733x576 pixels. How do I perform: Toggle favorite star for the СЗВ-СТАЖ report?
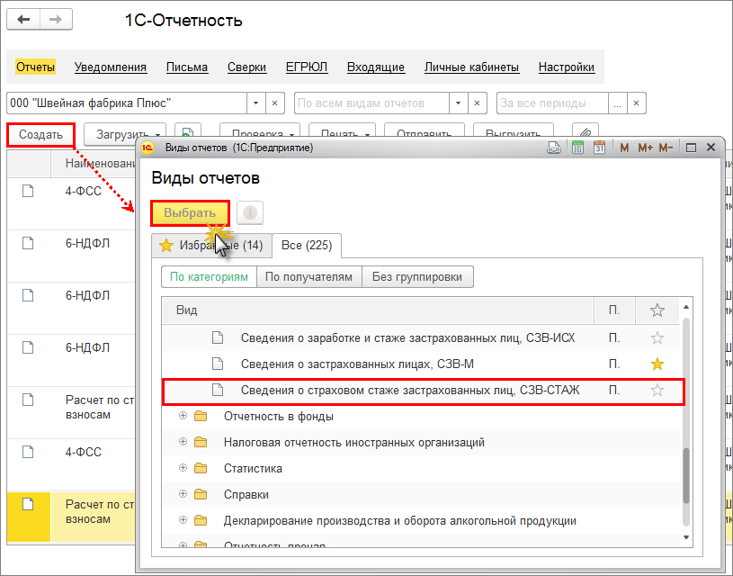(657, 391)
